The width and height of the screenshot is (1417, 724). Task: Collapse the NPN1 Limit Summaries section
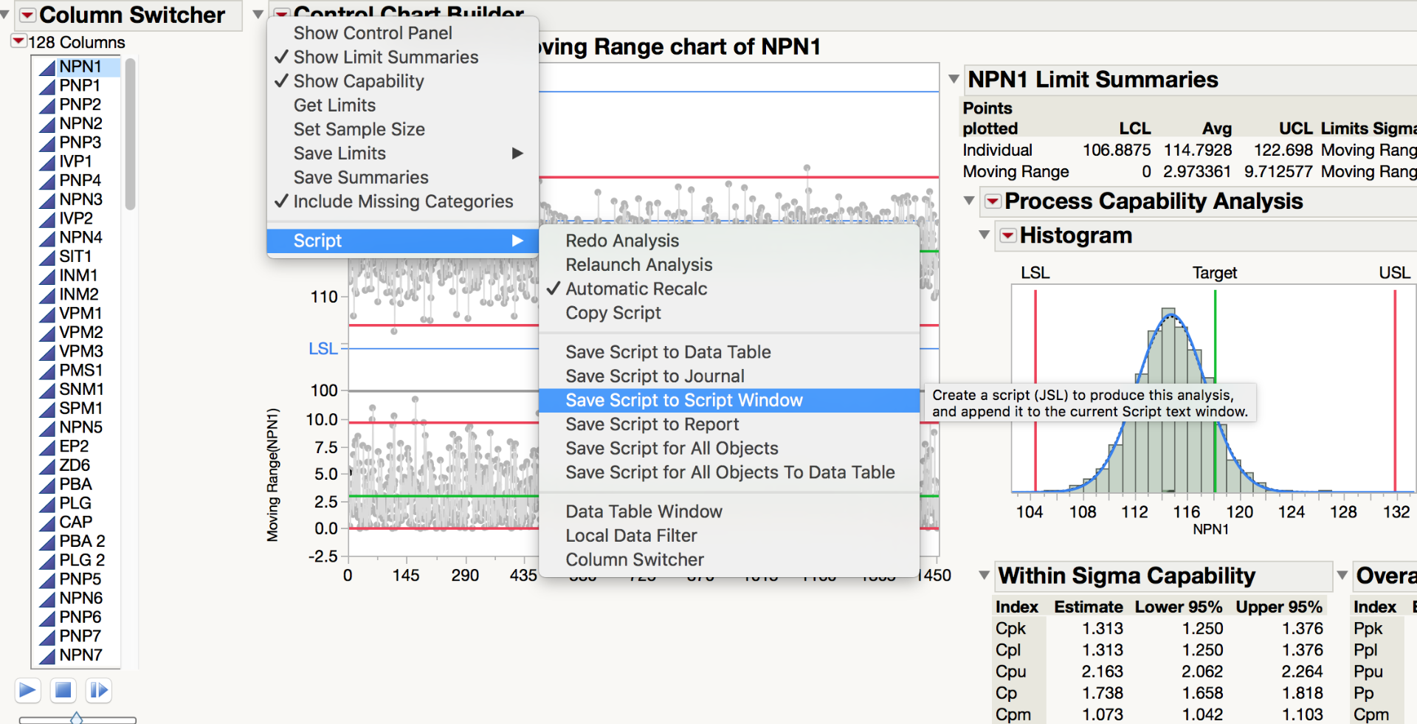coord(954,79)
